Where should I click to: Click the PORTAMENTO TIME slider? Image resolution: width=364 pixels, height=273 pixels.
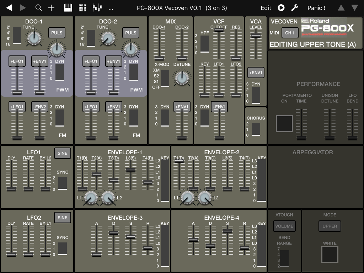[x=301, y=124]
